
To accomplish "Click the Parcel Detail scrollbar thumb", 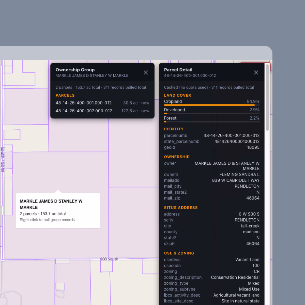I will coord(267,98).
